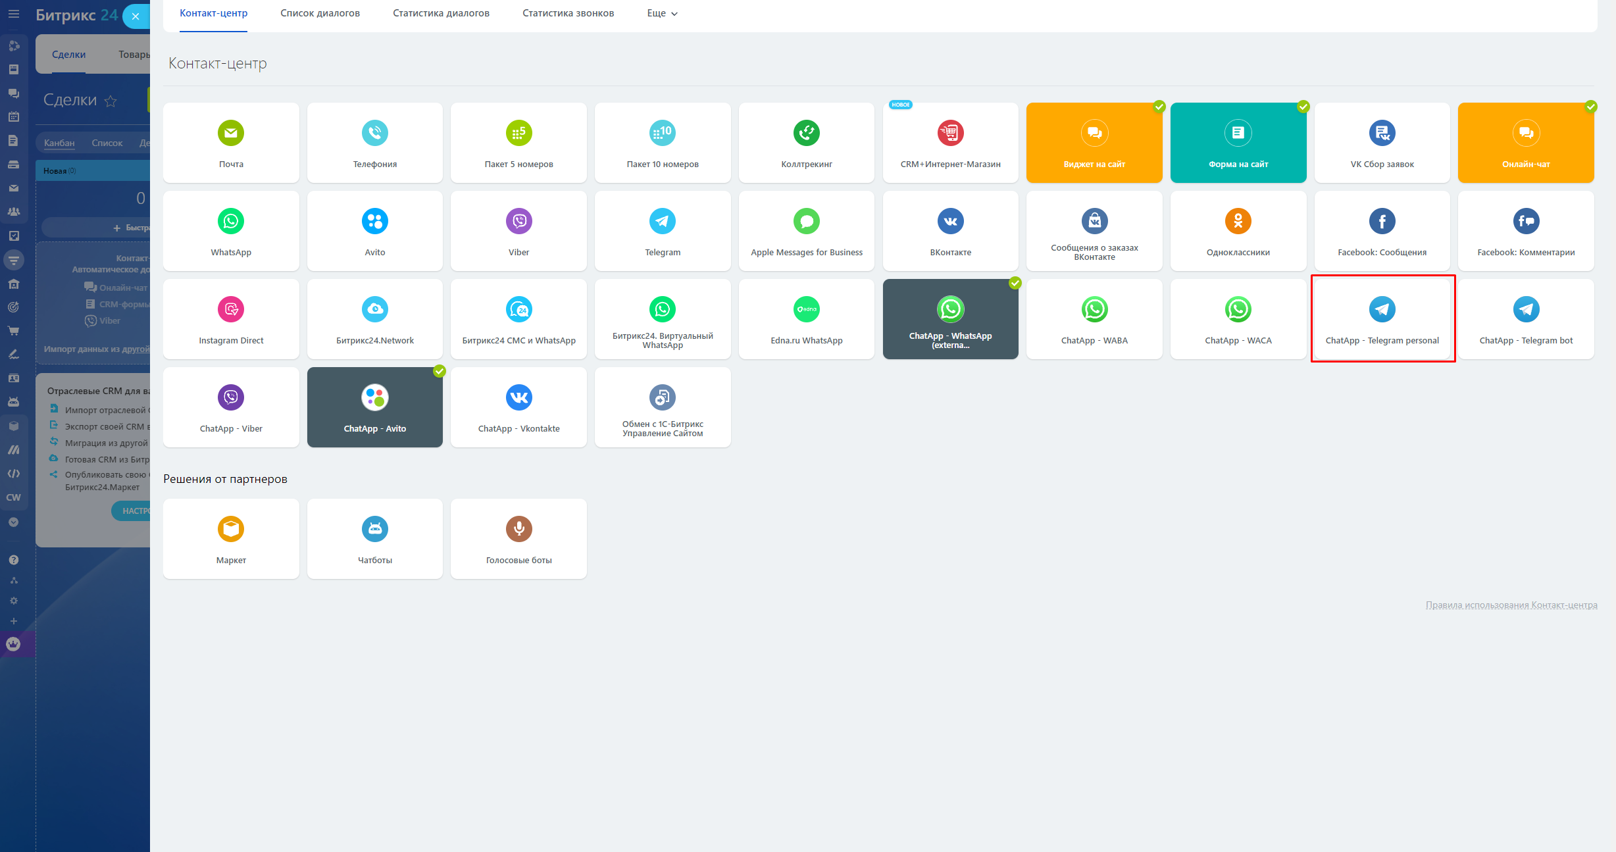Open the Коллтрекинг call tracking tile

[806, 143]
